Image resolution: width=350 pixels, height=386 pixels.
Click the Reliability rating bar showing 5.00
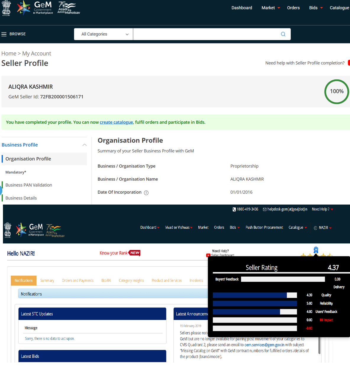[x=255, y=303]
